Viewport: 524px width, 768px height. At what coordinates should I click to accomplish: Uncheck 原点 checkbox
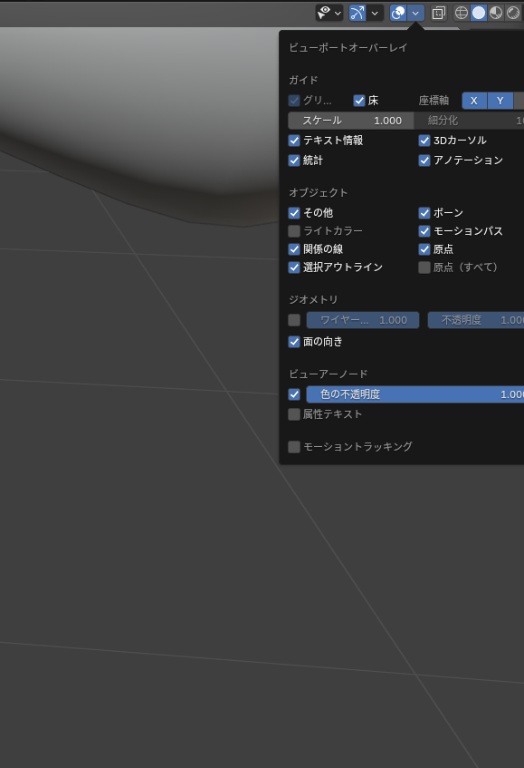pos(424,248)
